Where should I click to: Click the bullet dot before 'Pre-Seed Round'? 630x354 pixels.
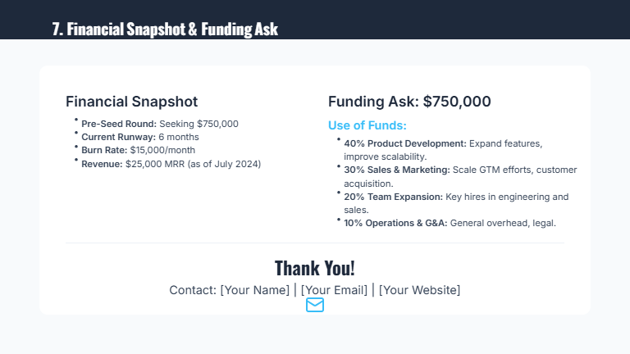[76, 120]
